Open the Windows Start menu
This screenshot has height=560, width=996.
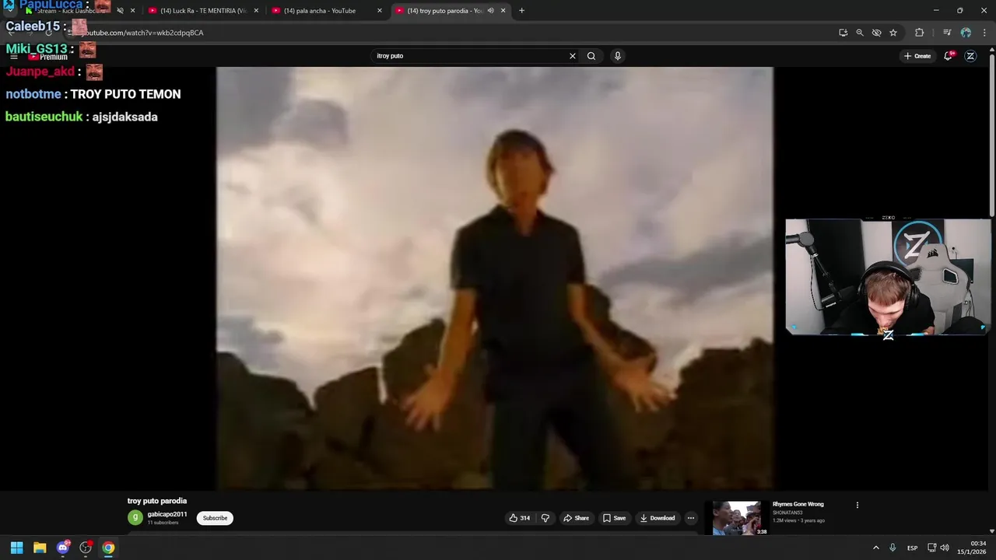(x=16, y=548)
